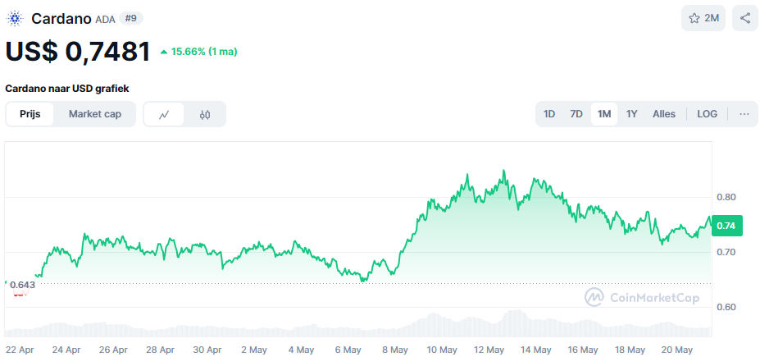Switch to candlestick chart view
Viewport: 760px width, 357px height.
coord(204,114)
